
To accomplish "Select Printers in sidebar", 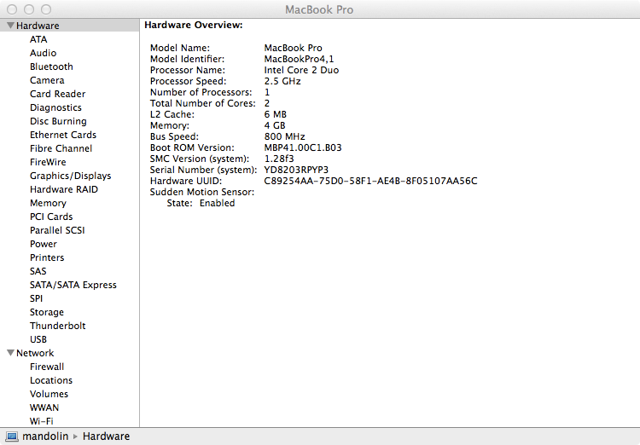I will [47, 257].
